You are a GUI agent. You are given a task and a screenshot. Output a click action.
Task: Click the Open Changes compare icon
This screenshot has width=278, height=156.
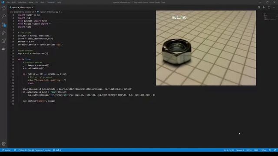coord(259,7)
